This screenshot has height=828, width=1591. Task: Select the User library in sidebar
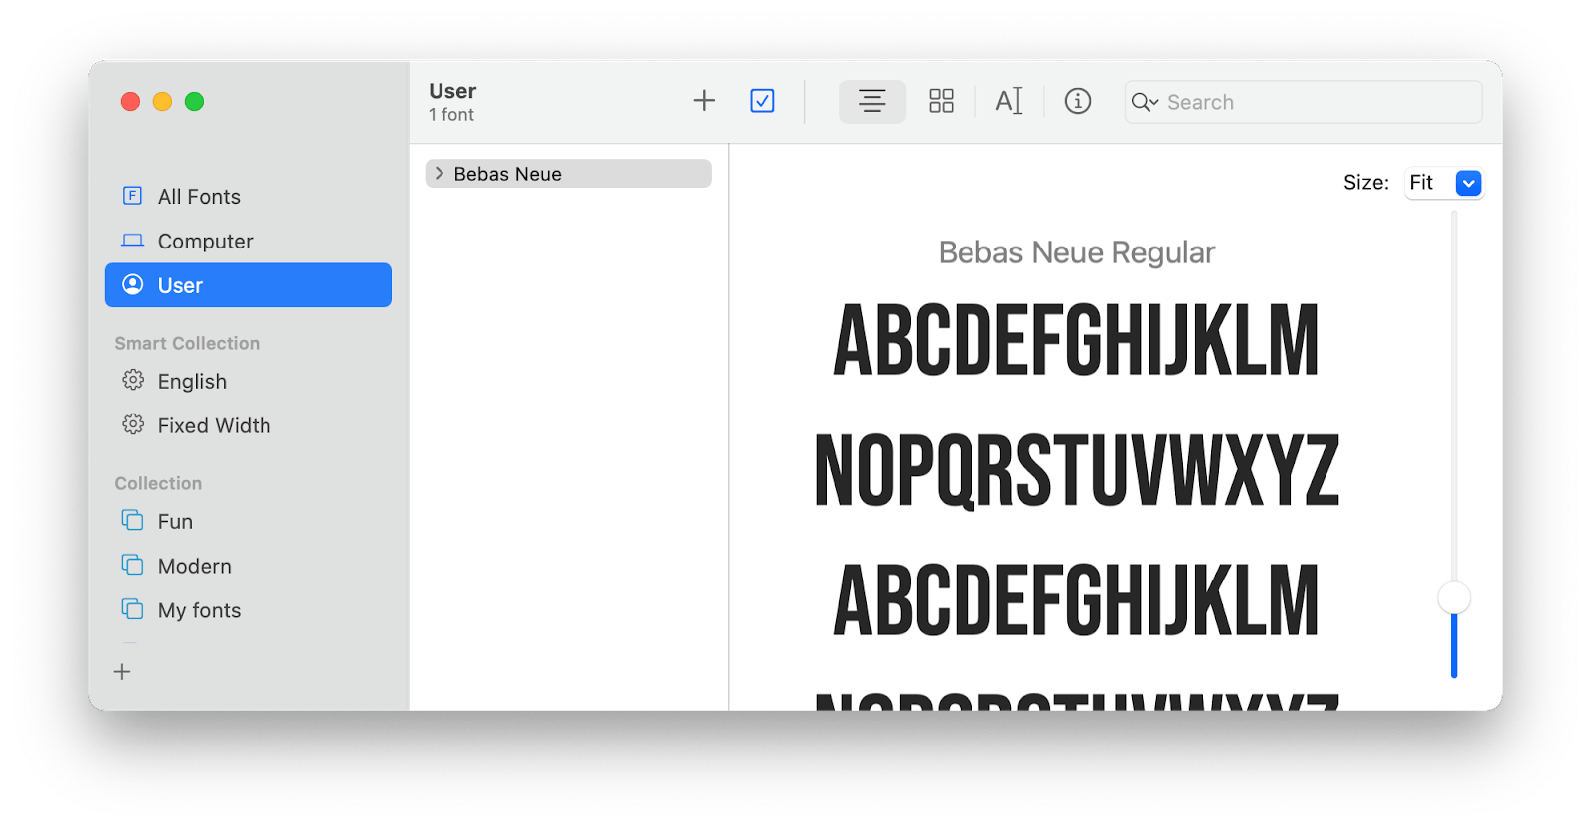pyautogui.click(x=249, y=285)
